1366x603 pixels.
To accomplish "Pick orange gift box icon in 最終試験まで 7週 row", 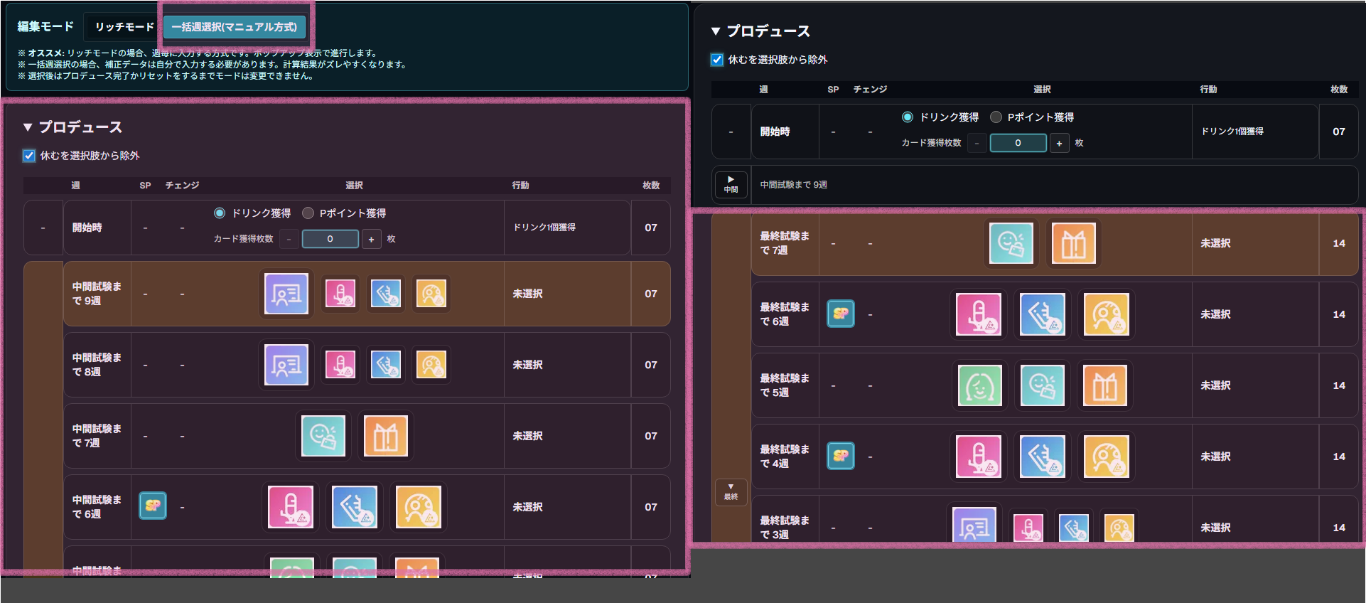I will click(1074, 243).
